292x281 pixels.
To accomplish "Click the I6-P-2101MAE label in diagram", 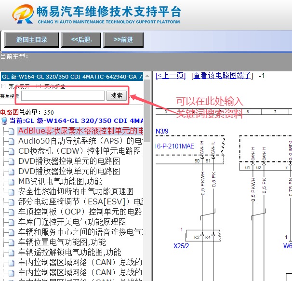I will point(175,146).
